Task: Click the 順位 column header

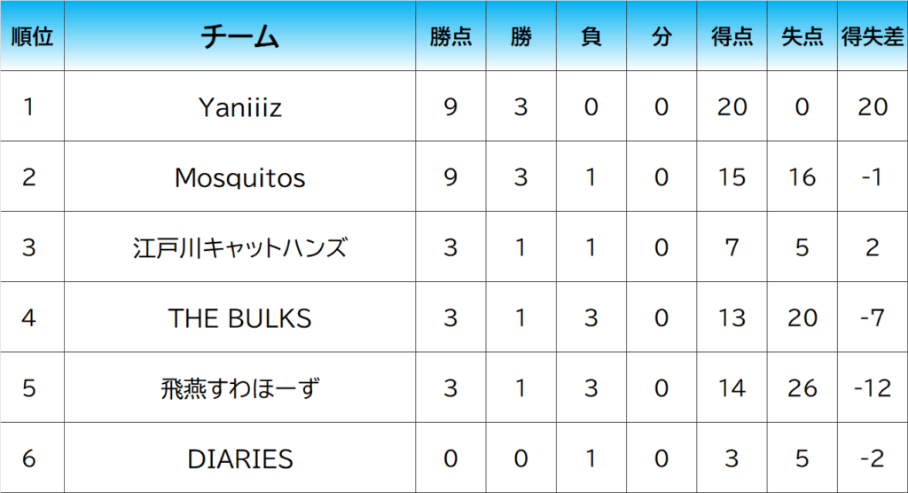Action: pyautogui.click(x=32, y=36)
